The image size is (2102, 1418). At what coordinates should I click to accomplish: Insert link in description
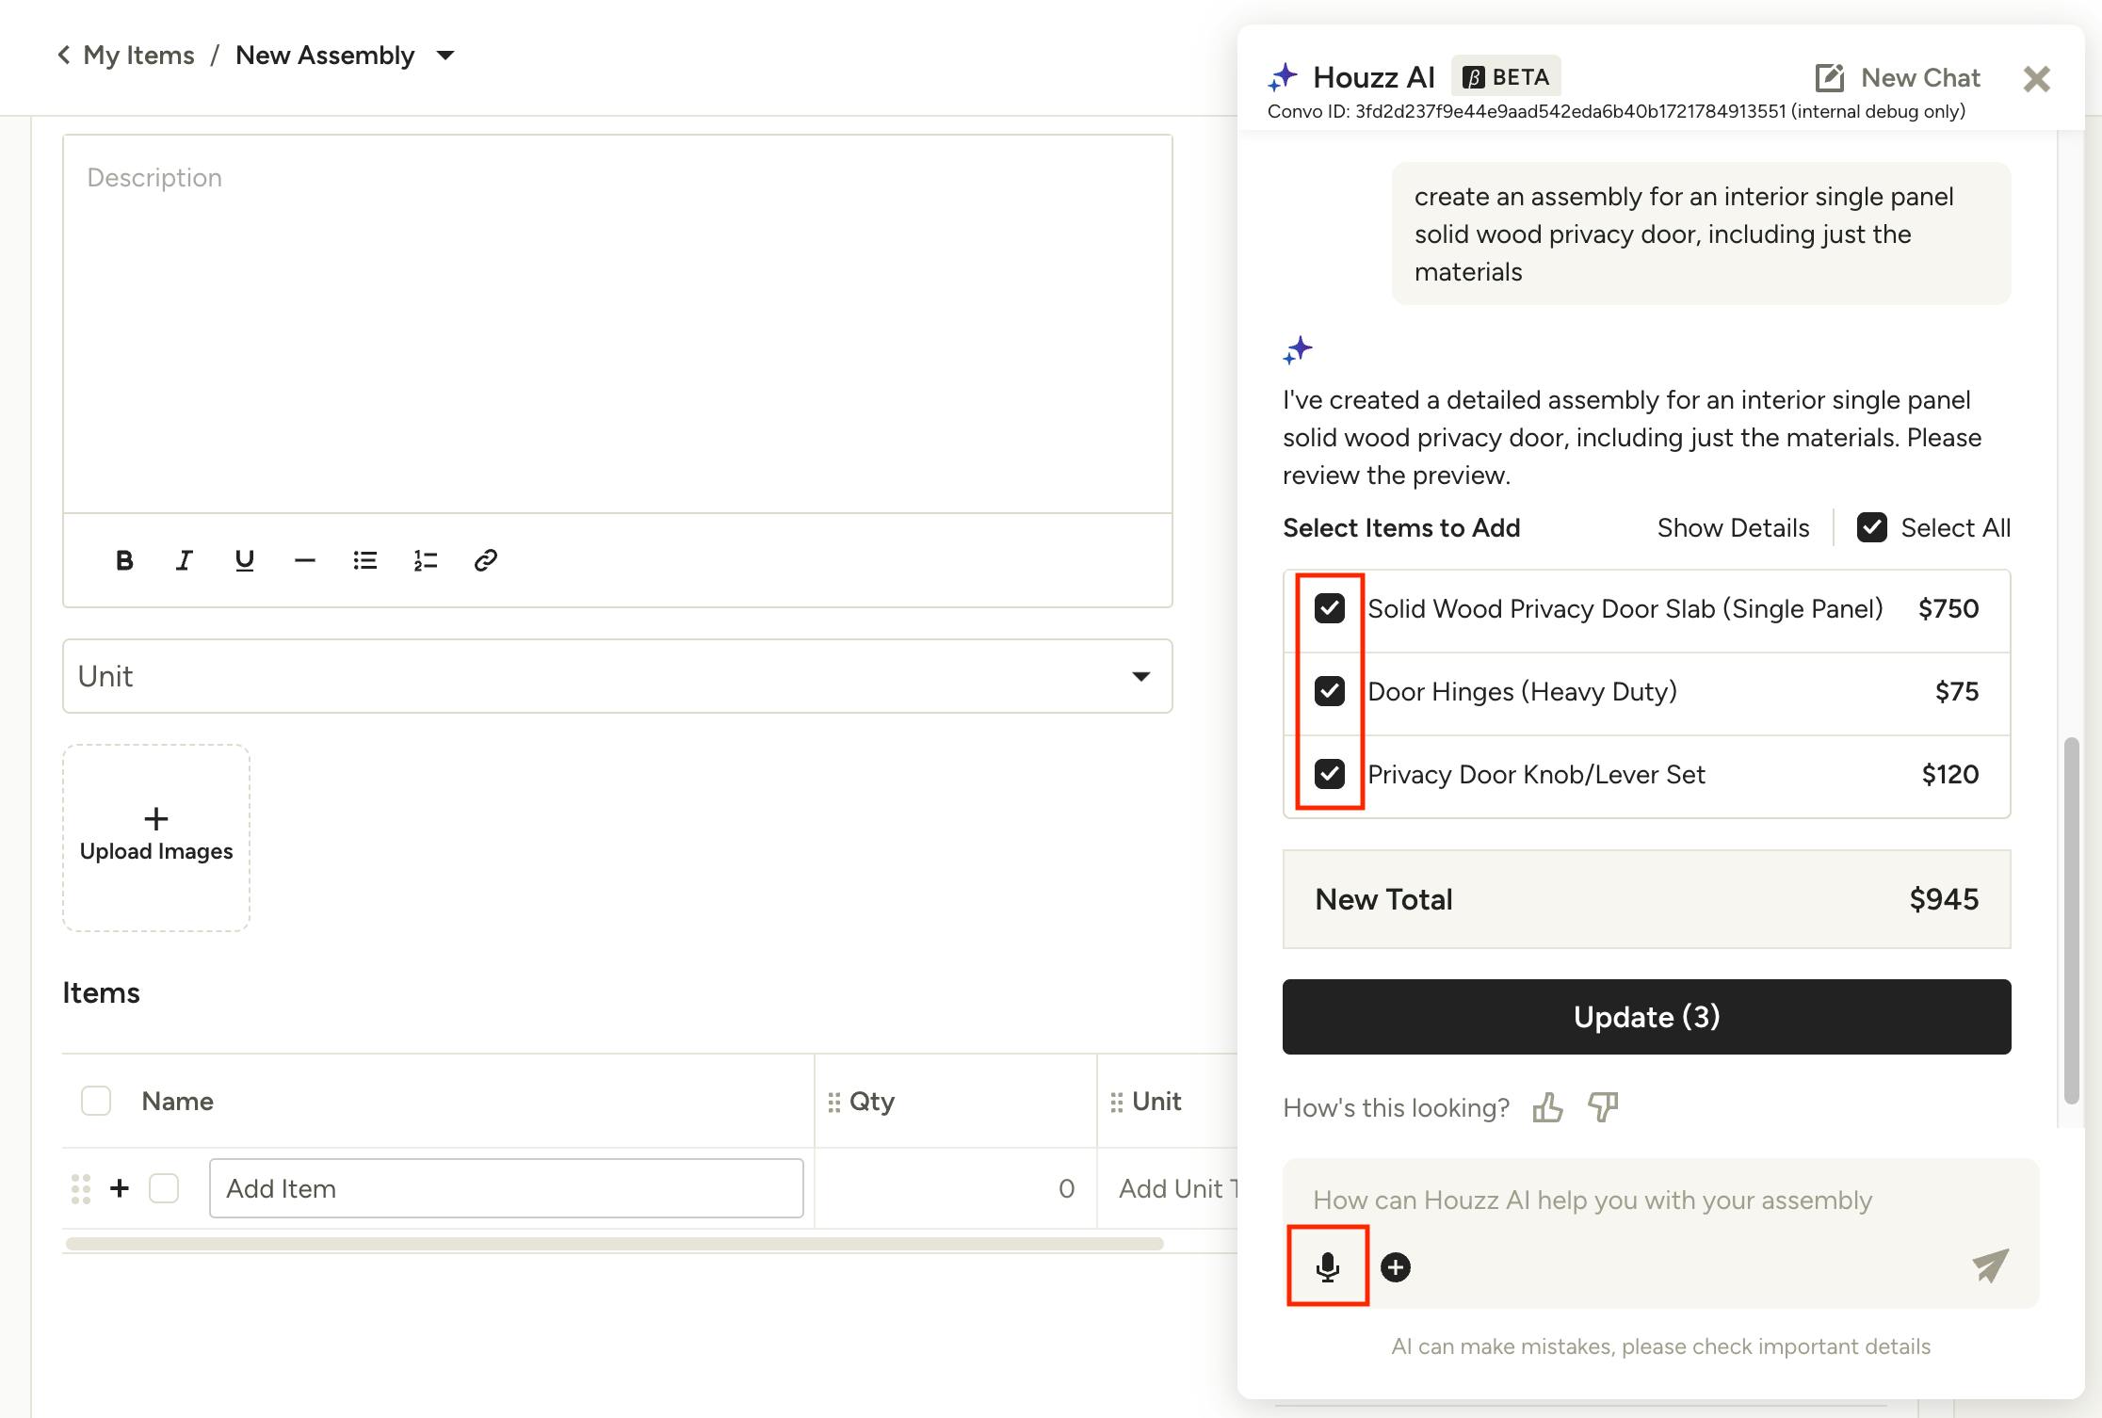point(486,561)
